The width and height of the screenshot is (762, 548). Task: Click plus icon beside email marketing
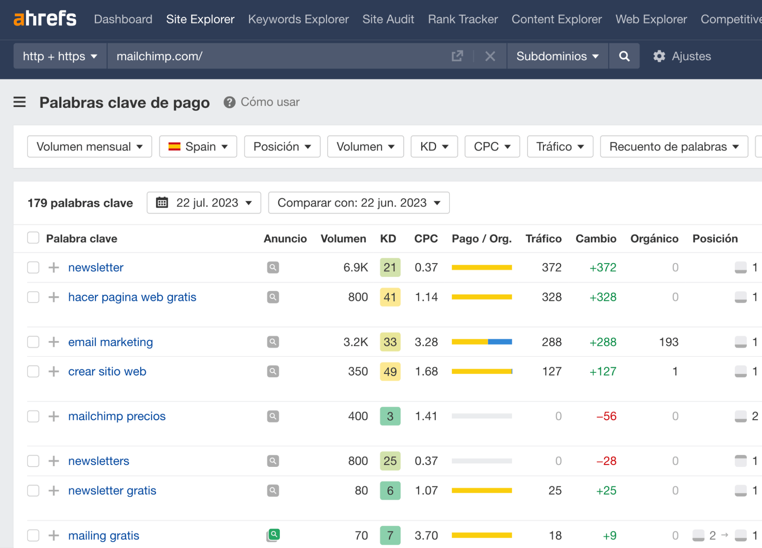tap(54, 342)
